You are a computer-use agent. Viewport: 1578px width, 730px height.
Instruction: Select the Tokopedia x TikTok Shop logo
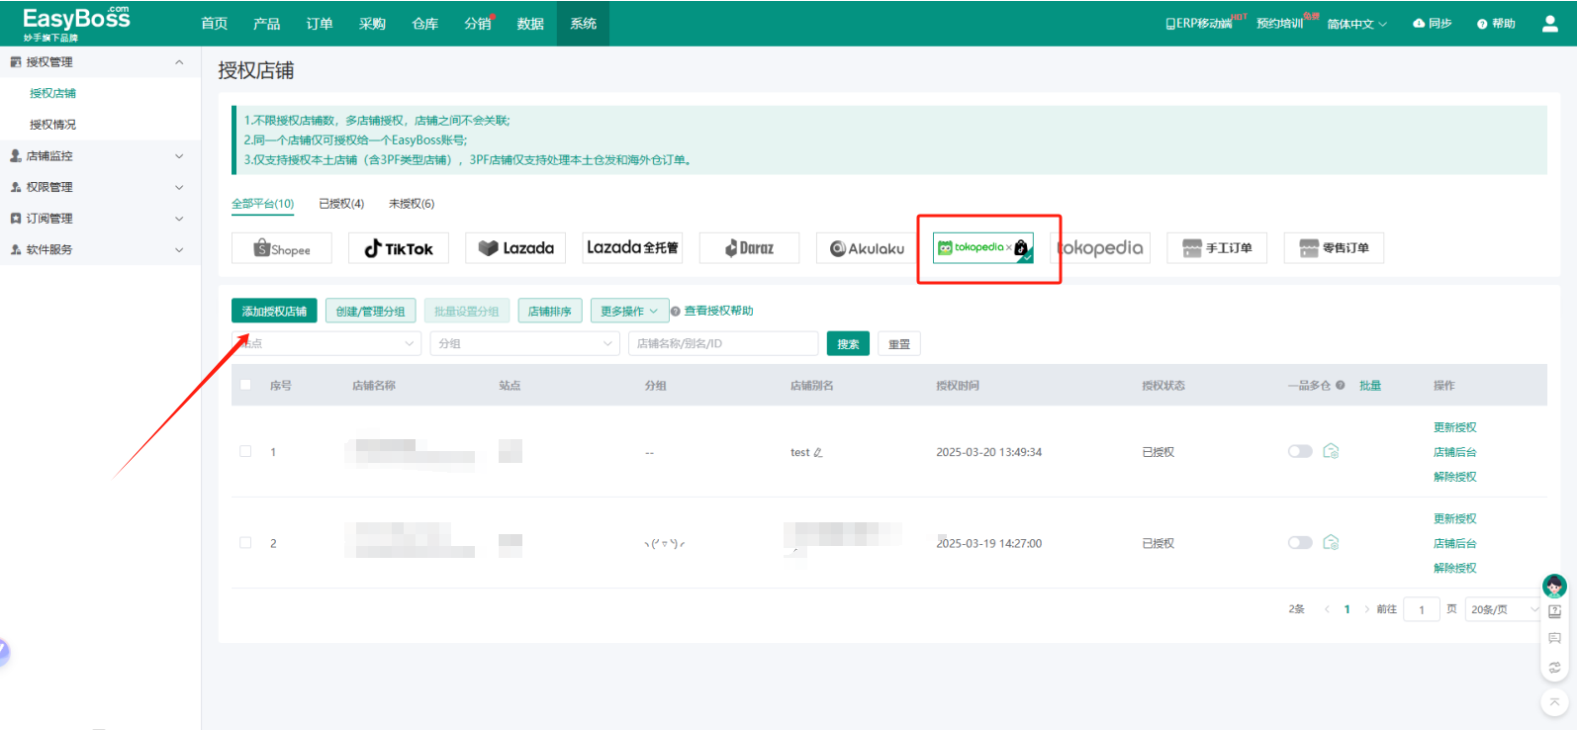[x=983, y=248]
